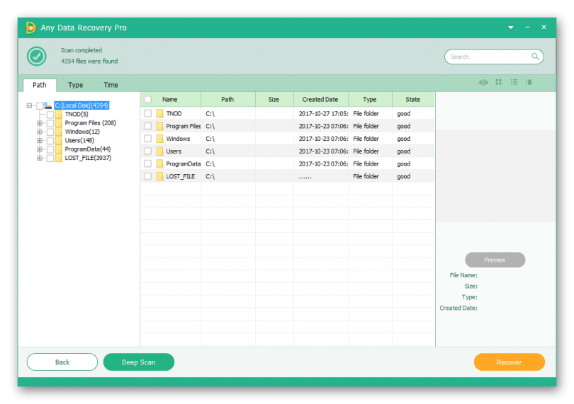Viewport: 574px width, 404px height.
Task: Click the Users(148) folder icon in tree
Action: (59, 140)
